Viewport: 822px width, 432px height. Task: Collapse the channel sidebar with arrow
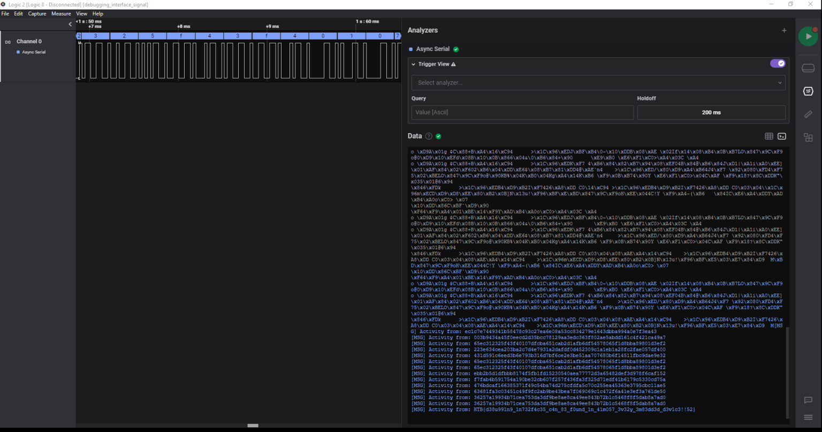[x=70, y=24]
